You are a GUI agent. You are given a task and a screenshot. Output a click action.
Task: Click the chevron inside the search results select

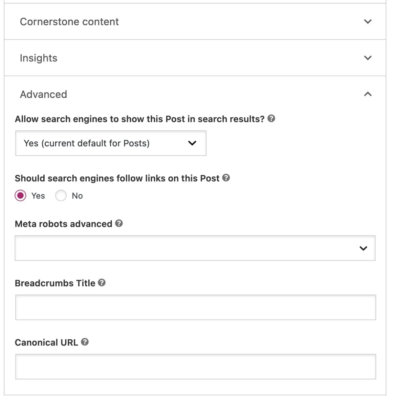tap(192, 143)
